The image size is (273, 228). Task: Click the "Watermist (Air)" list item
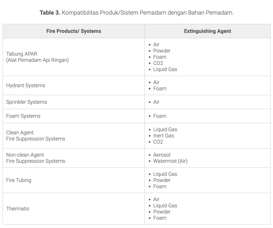tap(170, 161)
